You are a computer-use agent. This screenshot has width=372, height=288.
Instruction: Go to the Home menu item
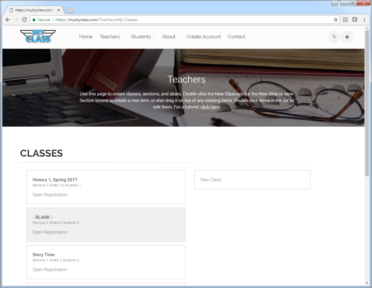click(x=86, y=37)
